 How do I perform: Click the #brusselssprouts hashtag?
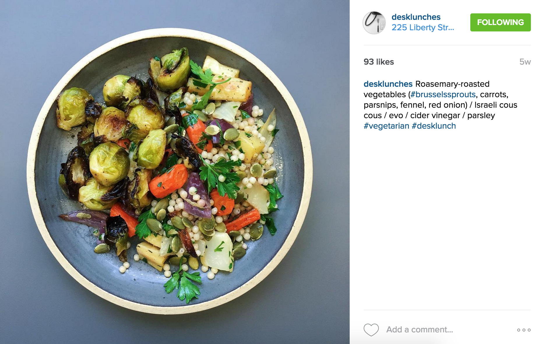(x=443, y=94)
